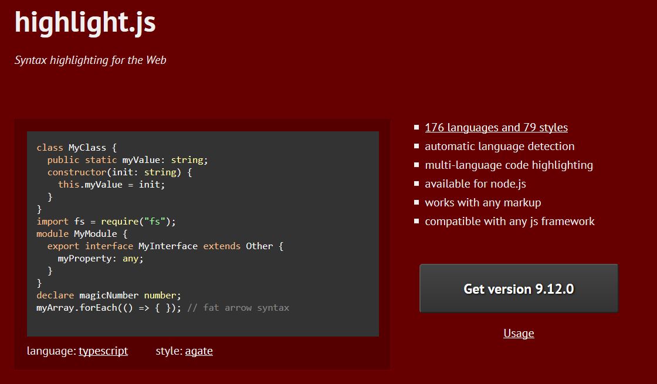Click the highlight.js heading
This screenshot has width=657, height=384.
tap(85, 22)
